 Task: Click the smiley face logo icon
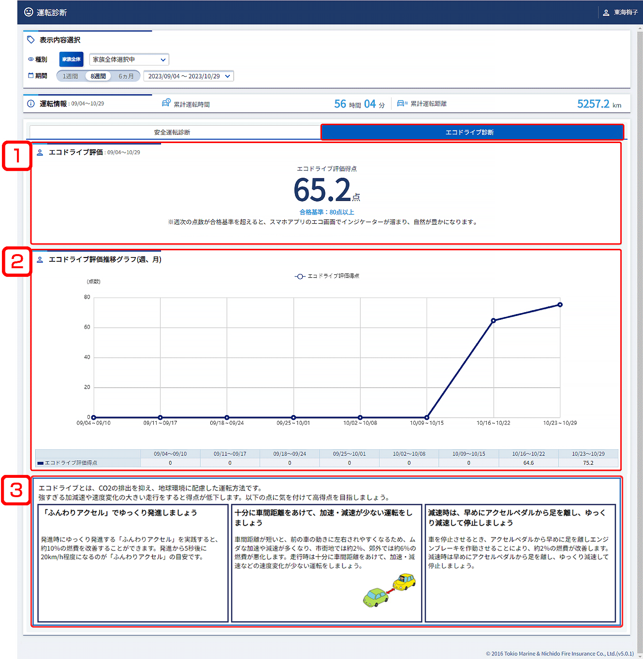pos(29,12)
